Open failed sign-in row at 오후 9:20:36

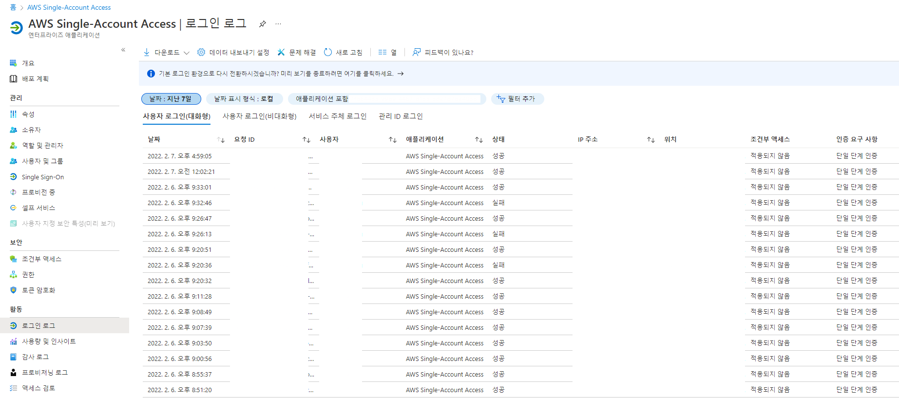pyautogui.click(x=521, y=265)
